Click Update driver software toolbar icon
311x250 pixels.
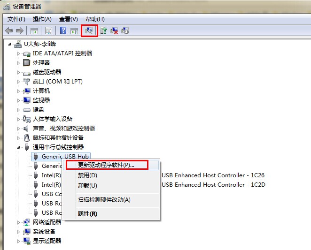pyautogui.click(x=103, y=30)
